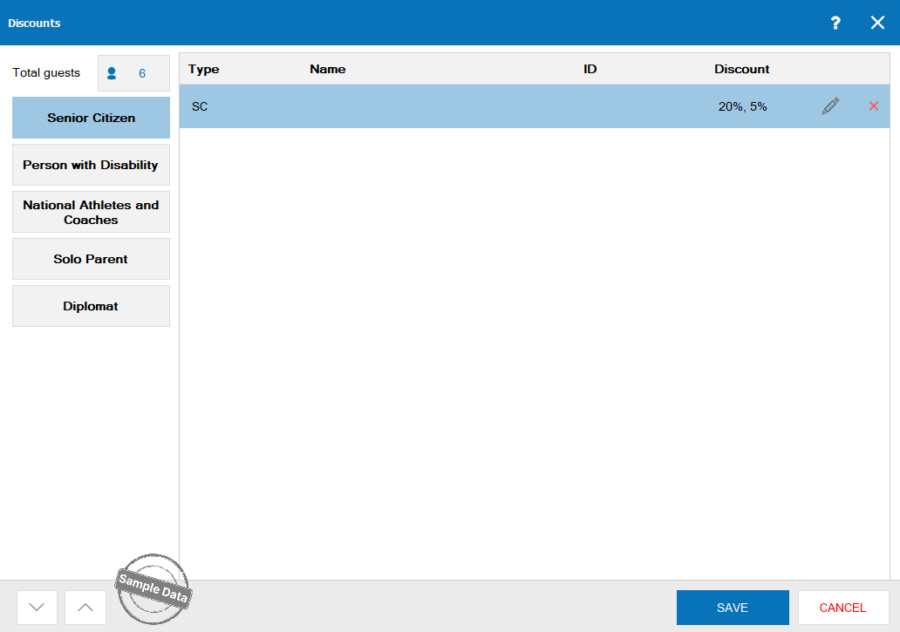The height and width of the screenshot is (632, 900).
Task: Click the guest person icon
Action: (x=112, y=74)
